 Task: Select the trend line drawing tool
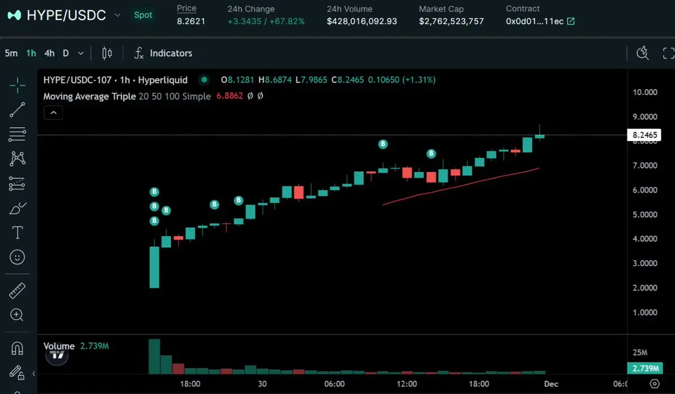(17, 110)
